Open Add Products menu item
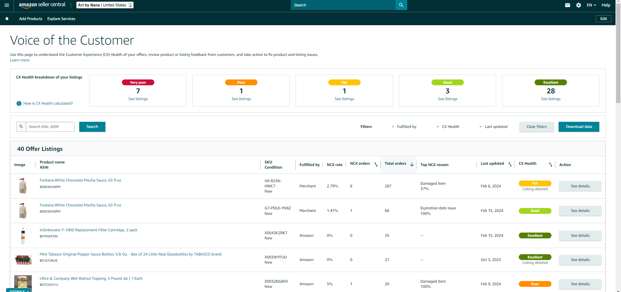621x292 pixels. pyautogui.click(x=31, y=19)
